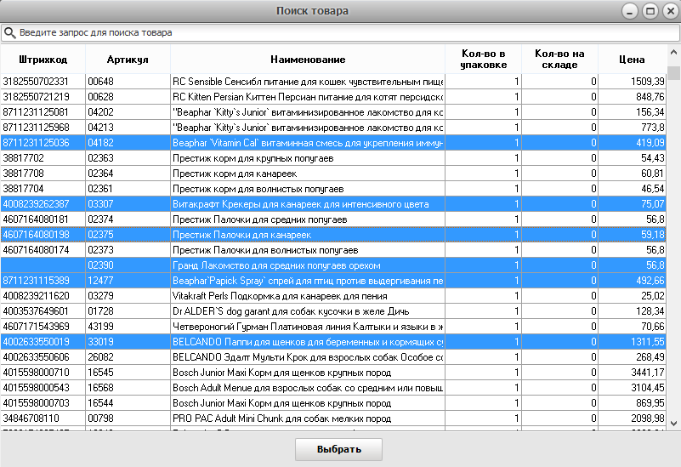The image size is (681, 467).
Task: Click price 3441,17
Action: 648,373
